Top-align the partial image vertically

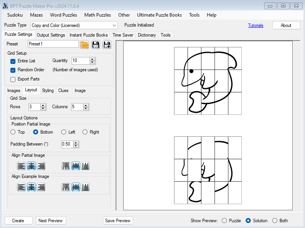pyautogui.click(x=66, y=166)
